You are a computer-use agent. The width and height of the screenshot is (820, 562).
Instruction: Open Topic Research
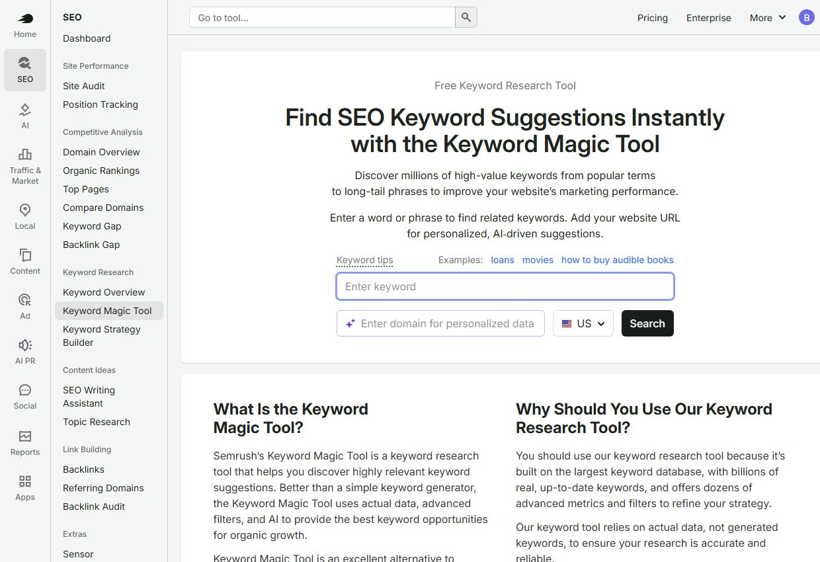[97, 422]
